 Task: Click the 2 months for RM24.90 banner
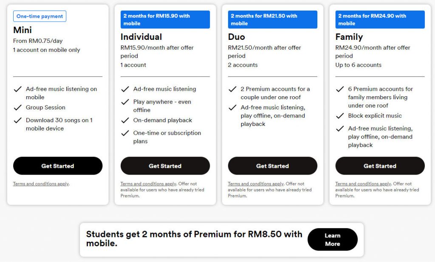pos(380,20)
